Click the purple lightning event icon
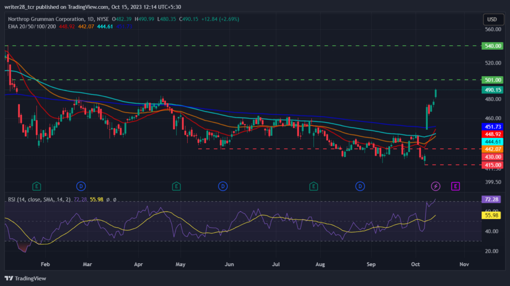Viewport: 510px width, 286px height. tap(435, 186)
